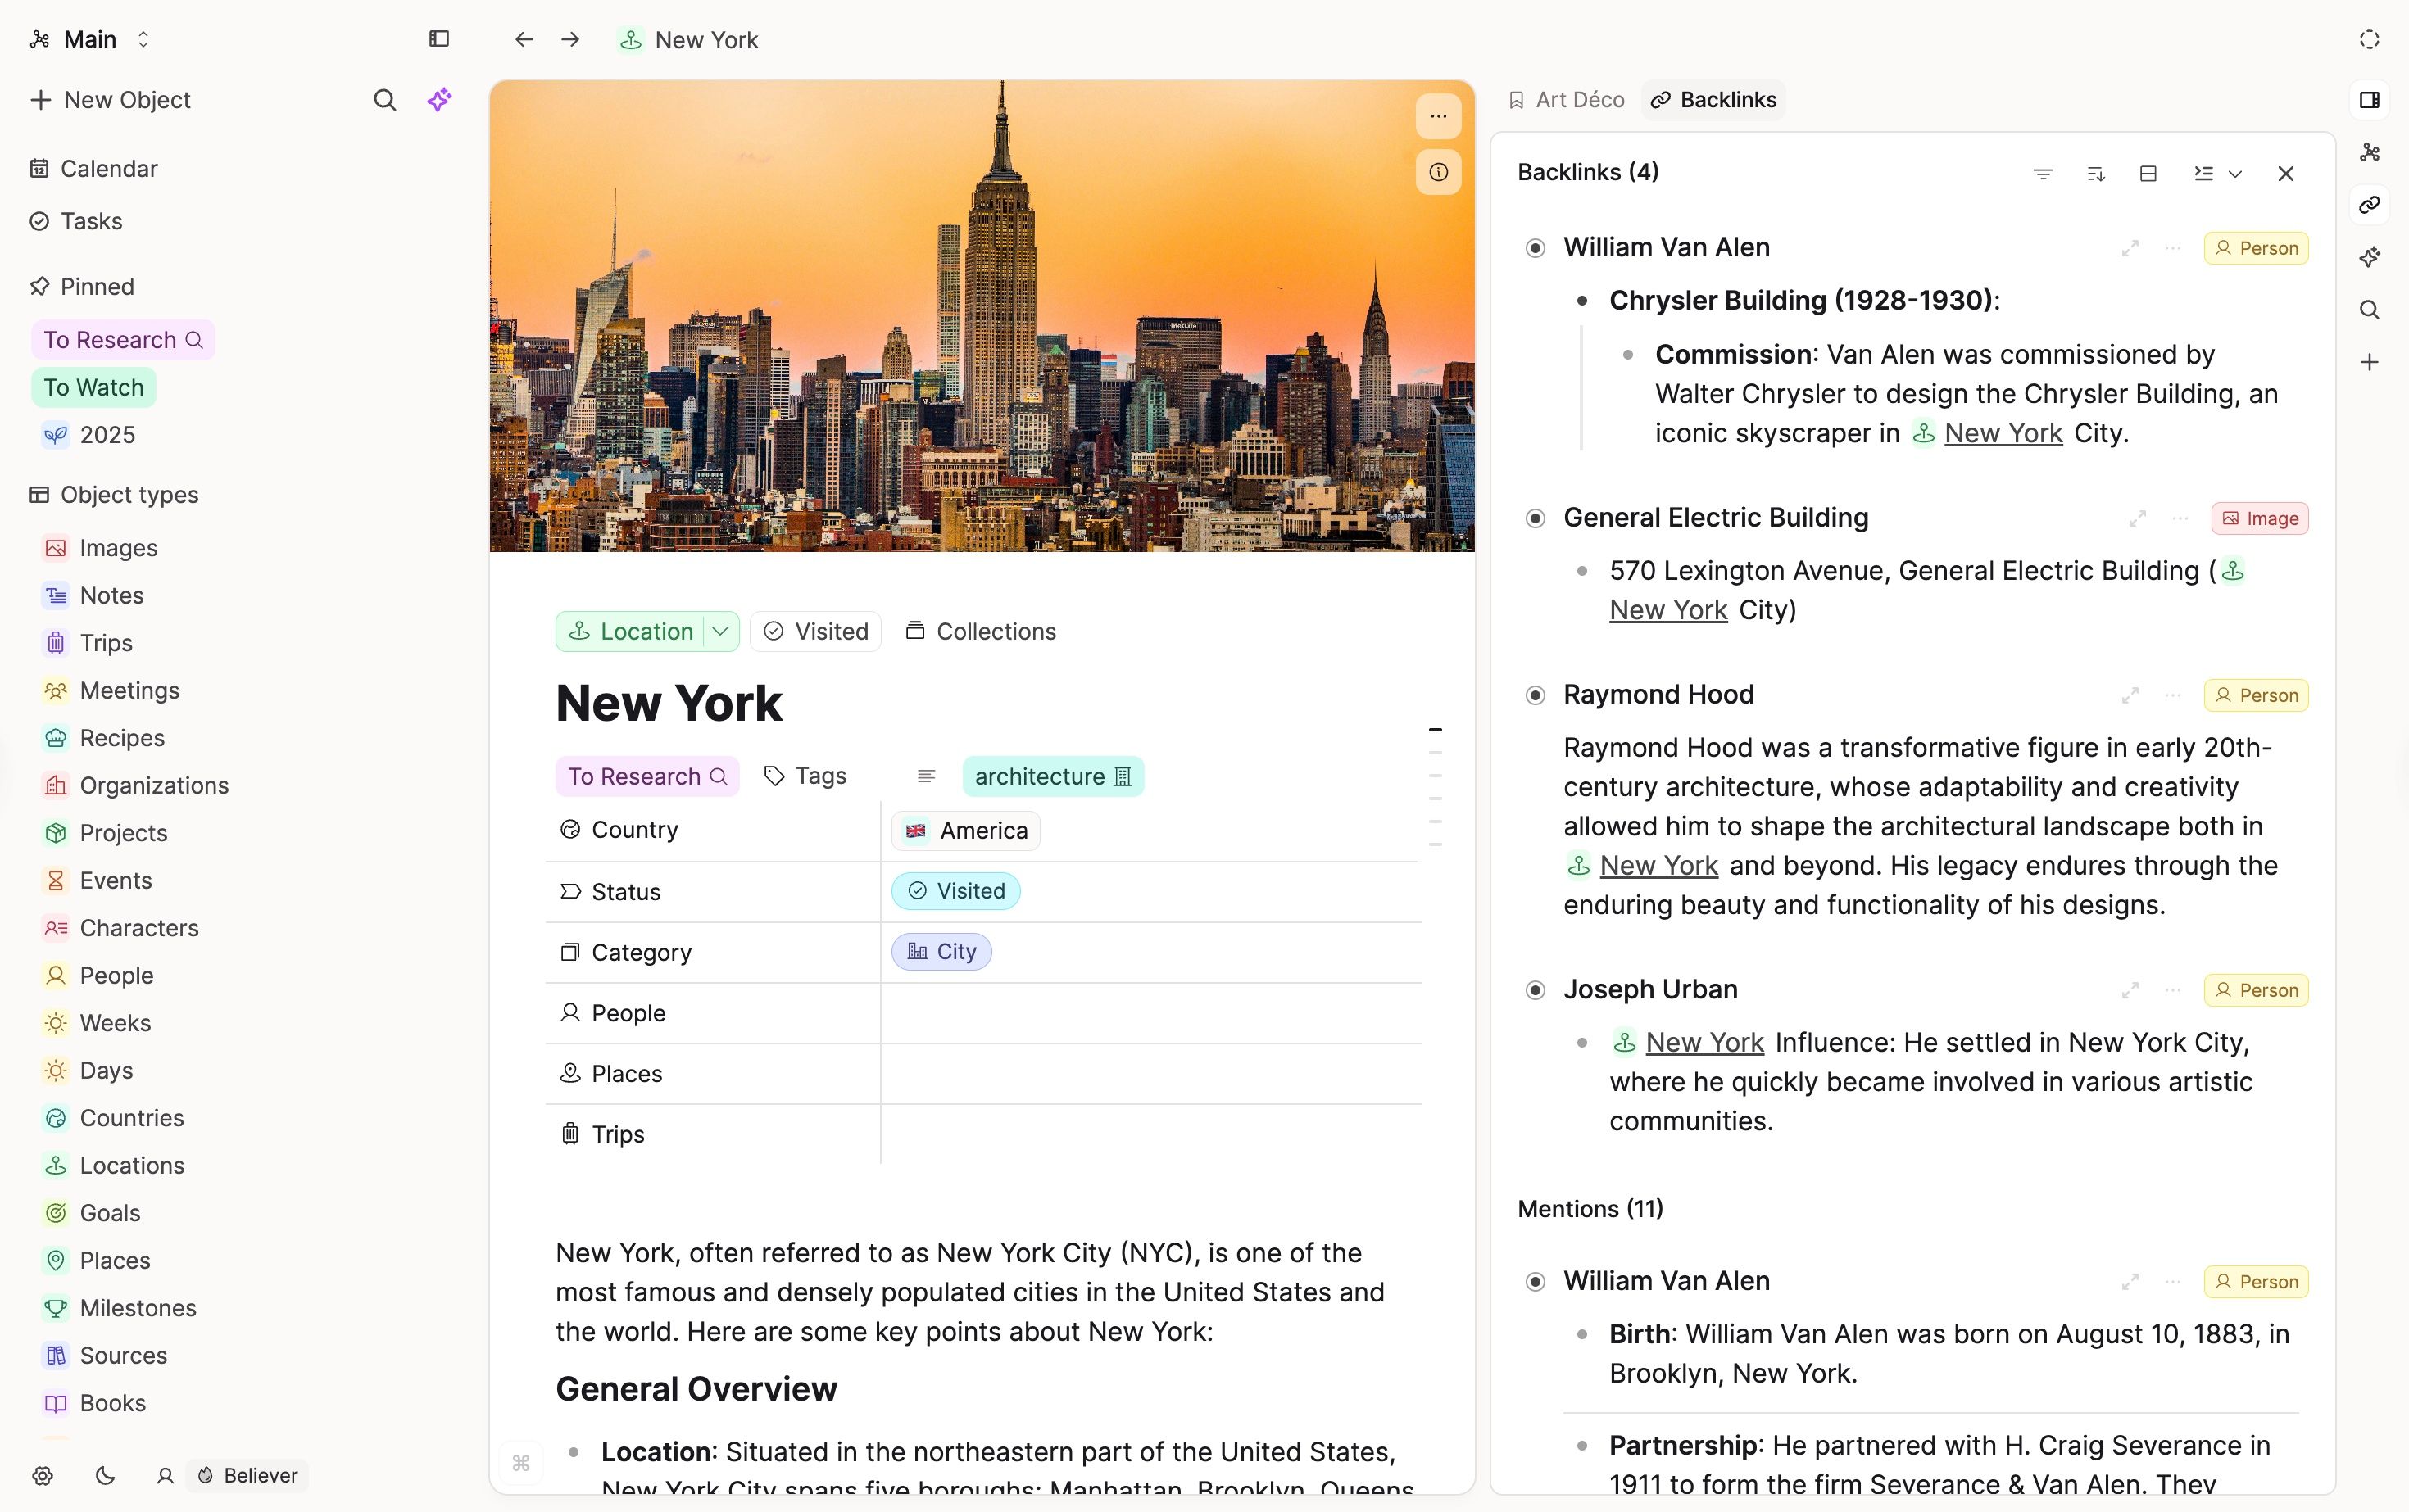This screenshot has height=1512, width=2409.
Task: Open the graph view icon in right rail
Action: [x=2369, y=152]
